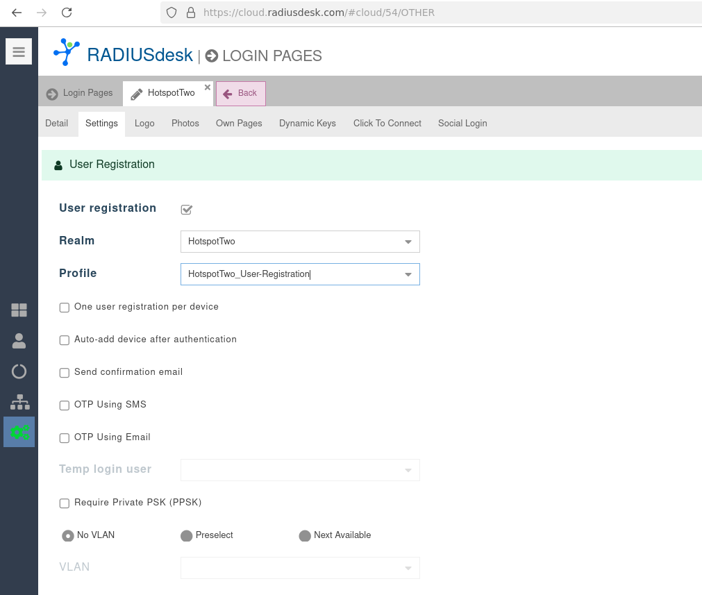Screen dimensions: 702x595
Task: Click the hamburger menu icon
Action: pyautogui.click(x=19, y=51)
